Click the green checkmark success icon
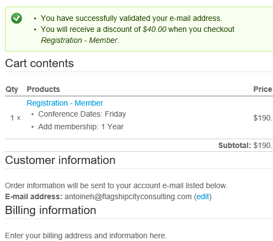Image resolution: width=273 pixels, height=241 pixels. (x=17, y=18)
